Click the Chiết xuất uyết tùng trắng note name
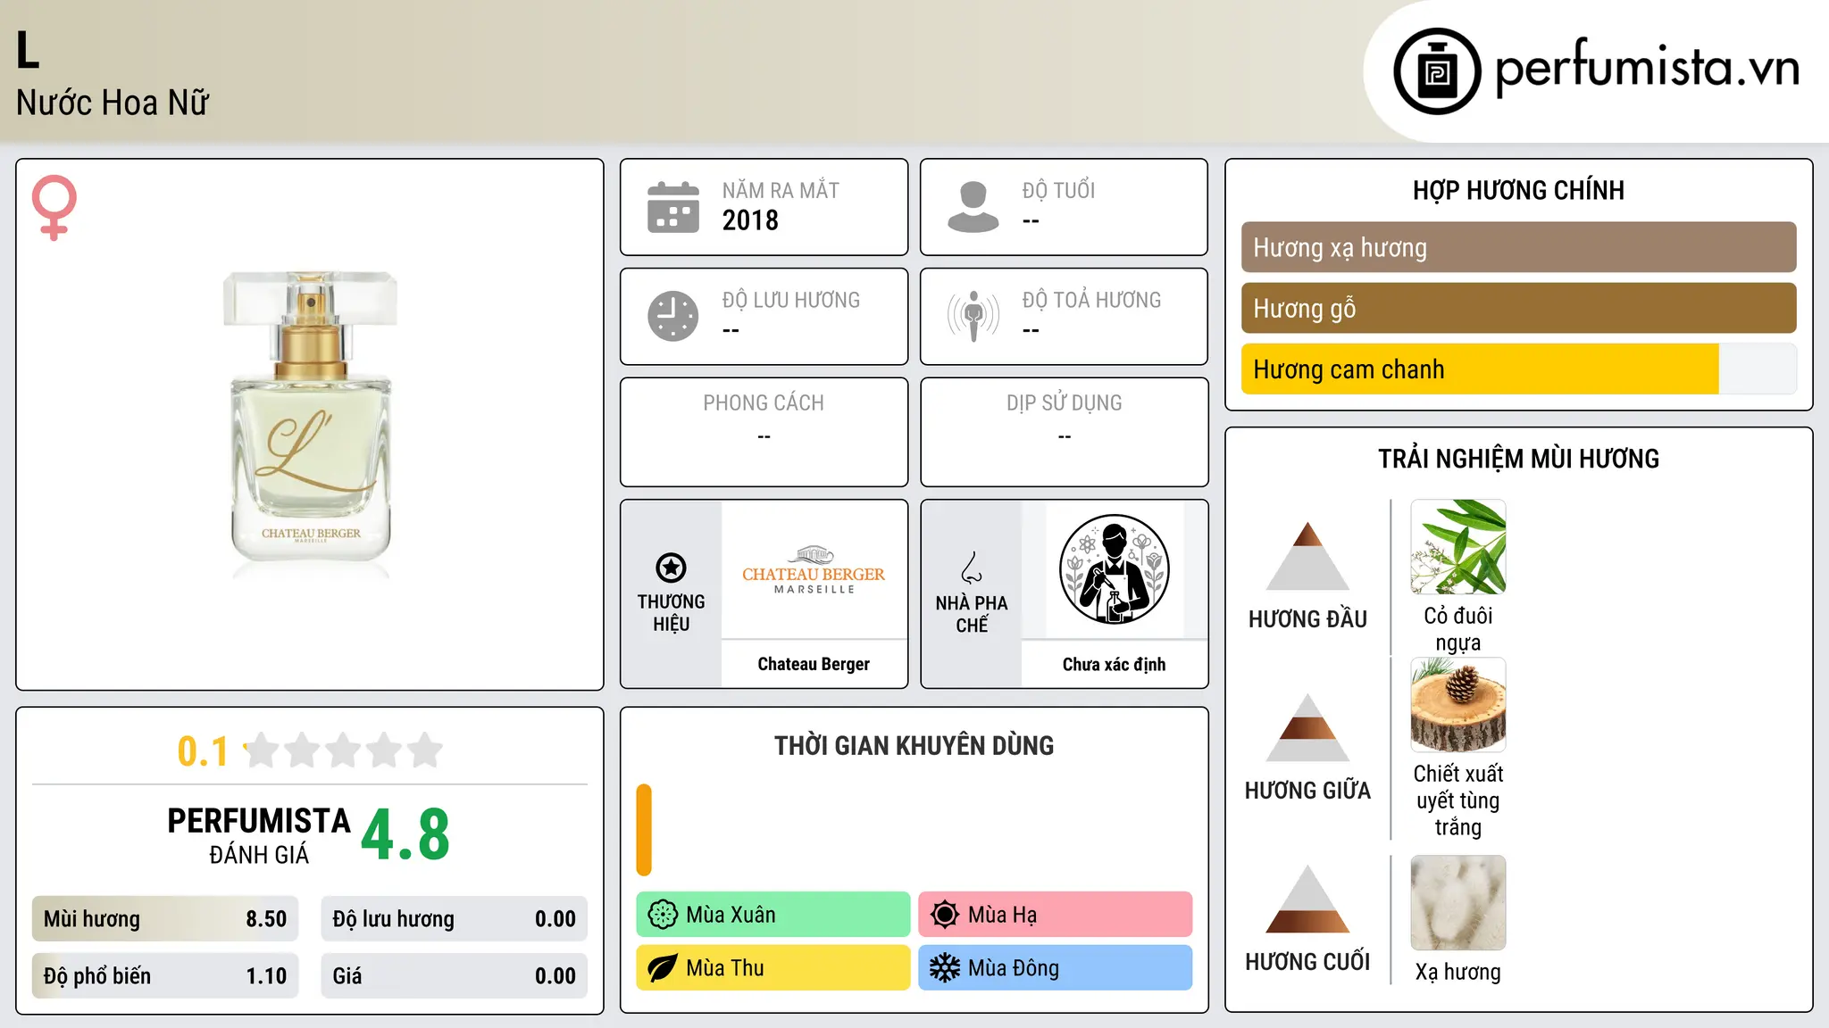The height and width of the screenshot is (1028, 1829). pos(1458,800)
